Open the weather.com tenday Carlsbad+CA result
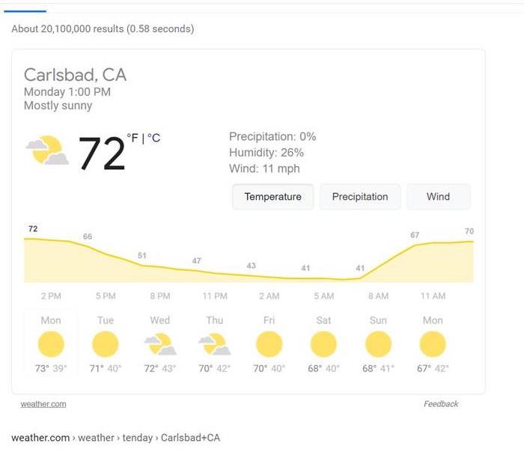This screenshot has width=524, height=449. point(115,438)
